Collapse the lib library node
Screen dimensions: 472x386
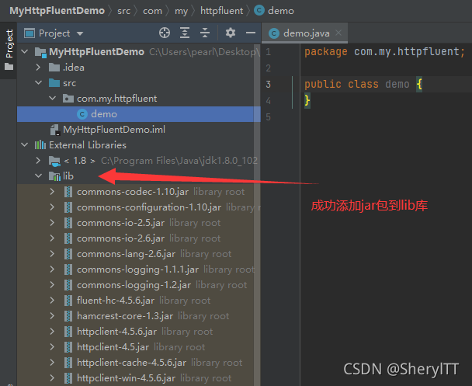click(x=39, y=176)
